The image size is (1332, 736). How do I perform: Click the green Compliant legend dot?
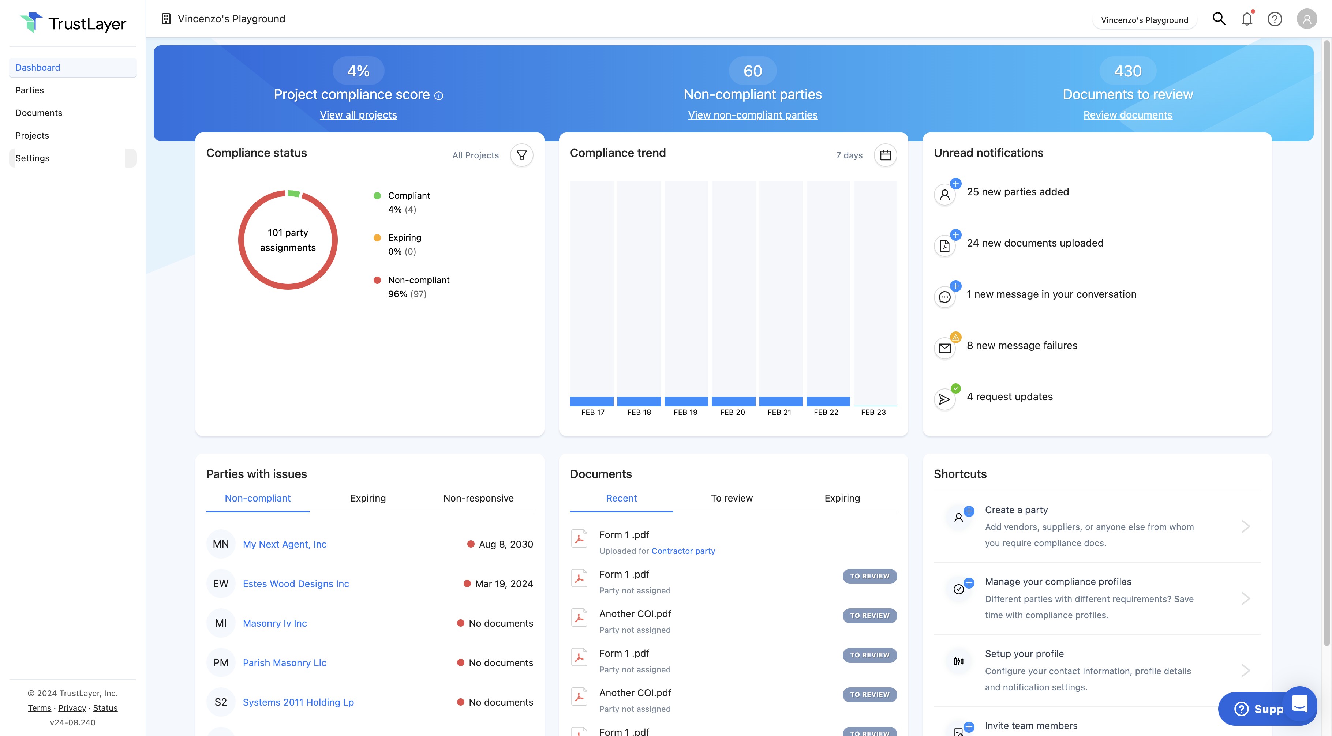tap(377, 195)
